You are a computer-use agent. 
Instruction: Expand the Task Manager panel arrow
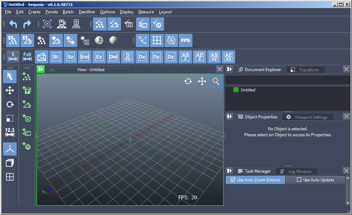[229, 171]
